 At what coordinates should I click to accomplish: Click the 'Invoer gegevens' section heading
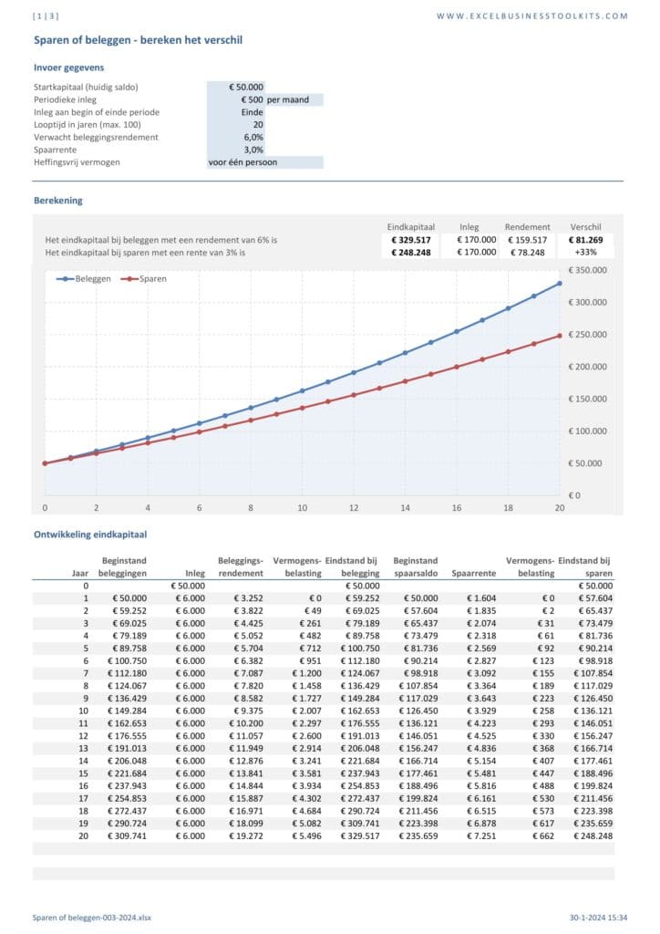pos(68,67)
